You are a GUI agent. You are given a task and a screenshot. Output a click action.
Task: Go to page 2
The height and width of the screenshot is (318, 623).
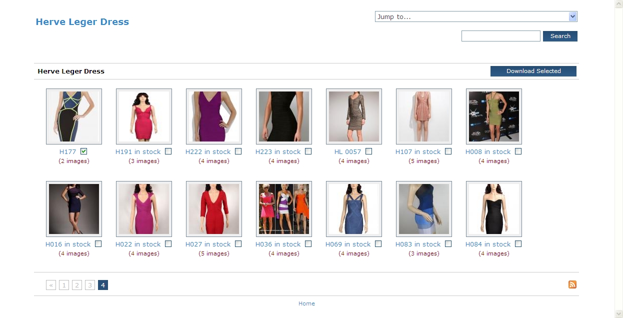(x=77, y=285)
